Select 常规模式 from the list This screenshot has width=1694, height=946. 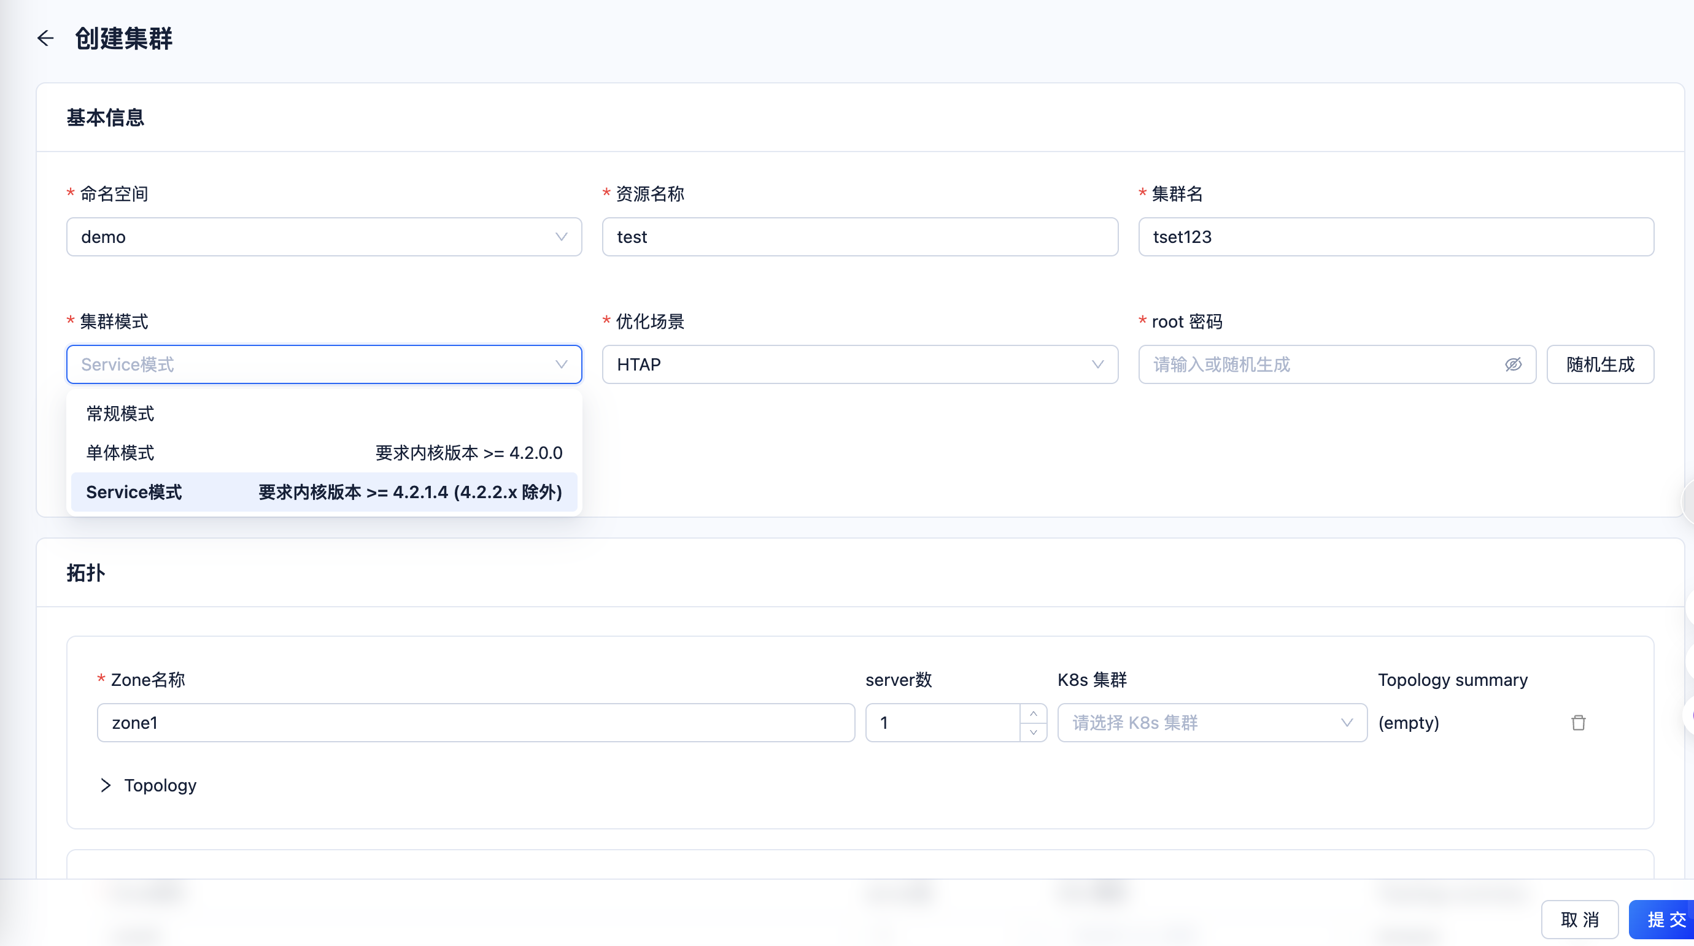[x=120, y=413]
